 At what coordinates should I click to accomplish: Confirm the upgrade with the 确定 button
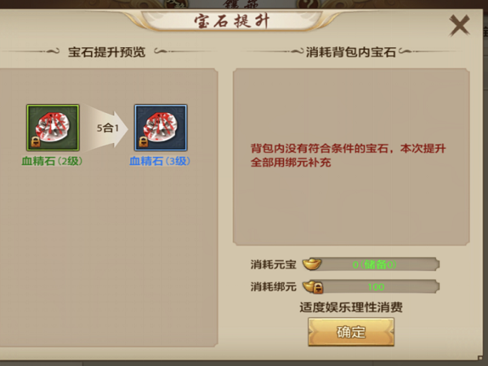point(351,332)
